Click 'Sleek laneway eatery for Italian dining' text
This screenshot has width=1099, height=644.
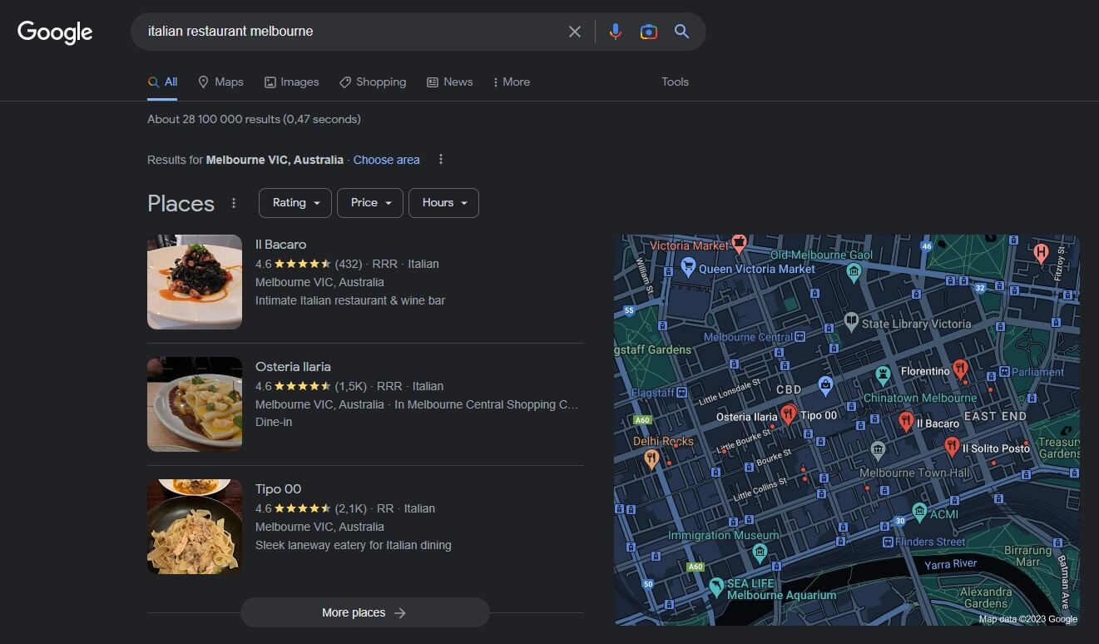tap(354, 545)
